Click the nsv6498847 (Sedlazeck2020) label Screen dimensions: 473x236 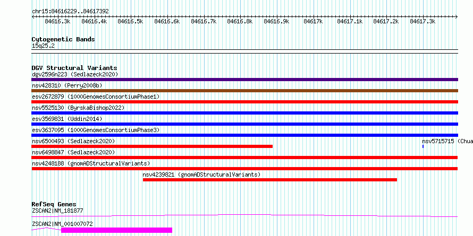(73, 152)
